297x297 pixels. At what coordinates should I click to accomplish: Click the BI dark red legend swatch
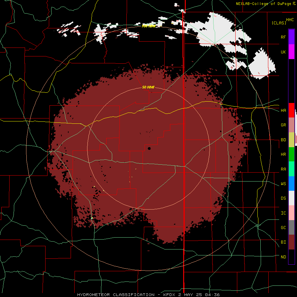[291, 242]
